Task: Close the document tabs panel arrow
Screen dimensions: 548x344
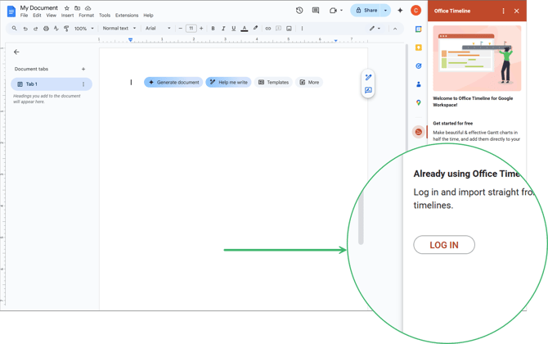Action: click(x=16, y=52)
